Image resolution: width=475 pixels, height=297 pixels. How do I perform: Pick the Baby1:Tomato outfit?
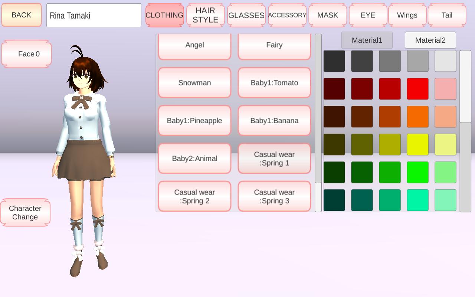coord(274,83)
